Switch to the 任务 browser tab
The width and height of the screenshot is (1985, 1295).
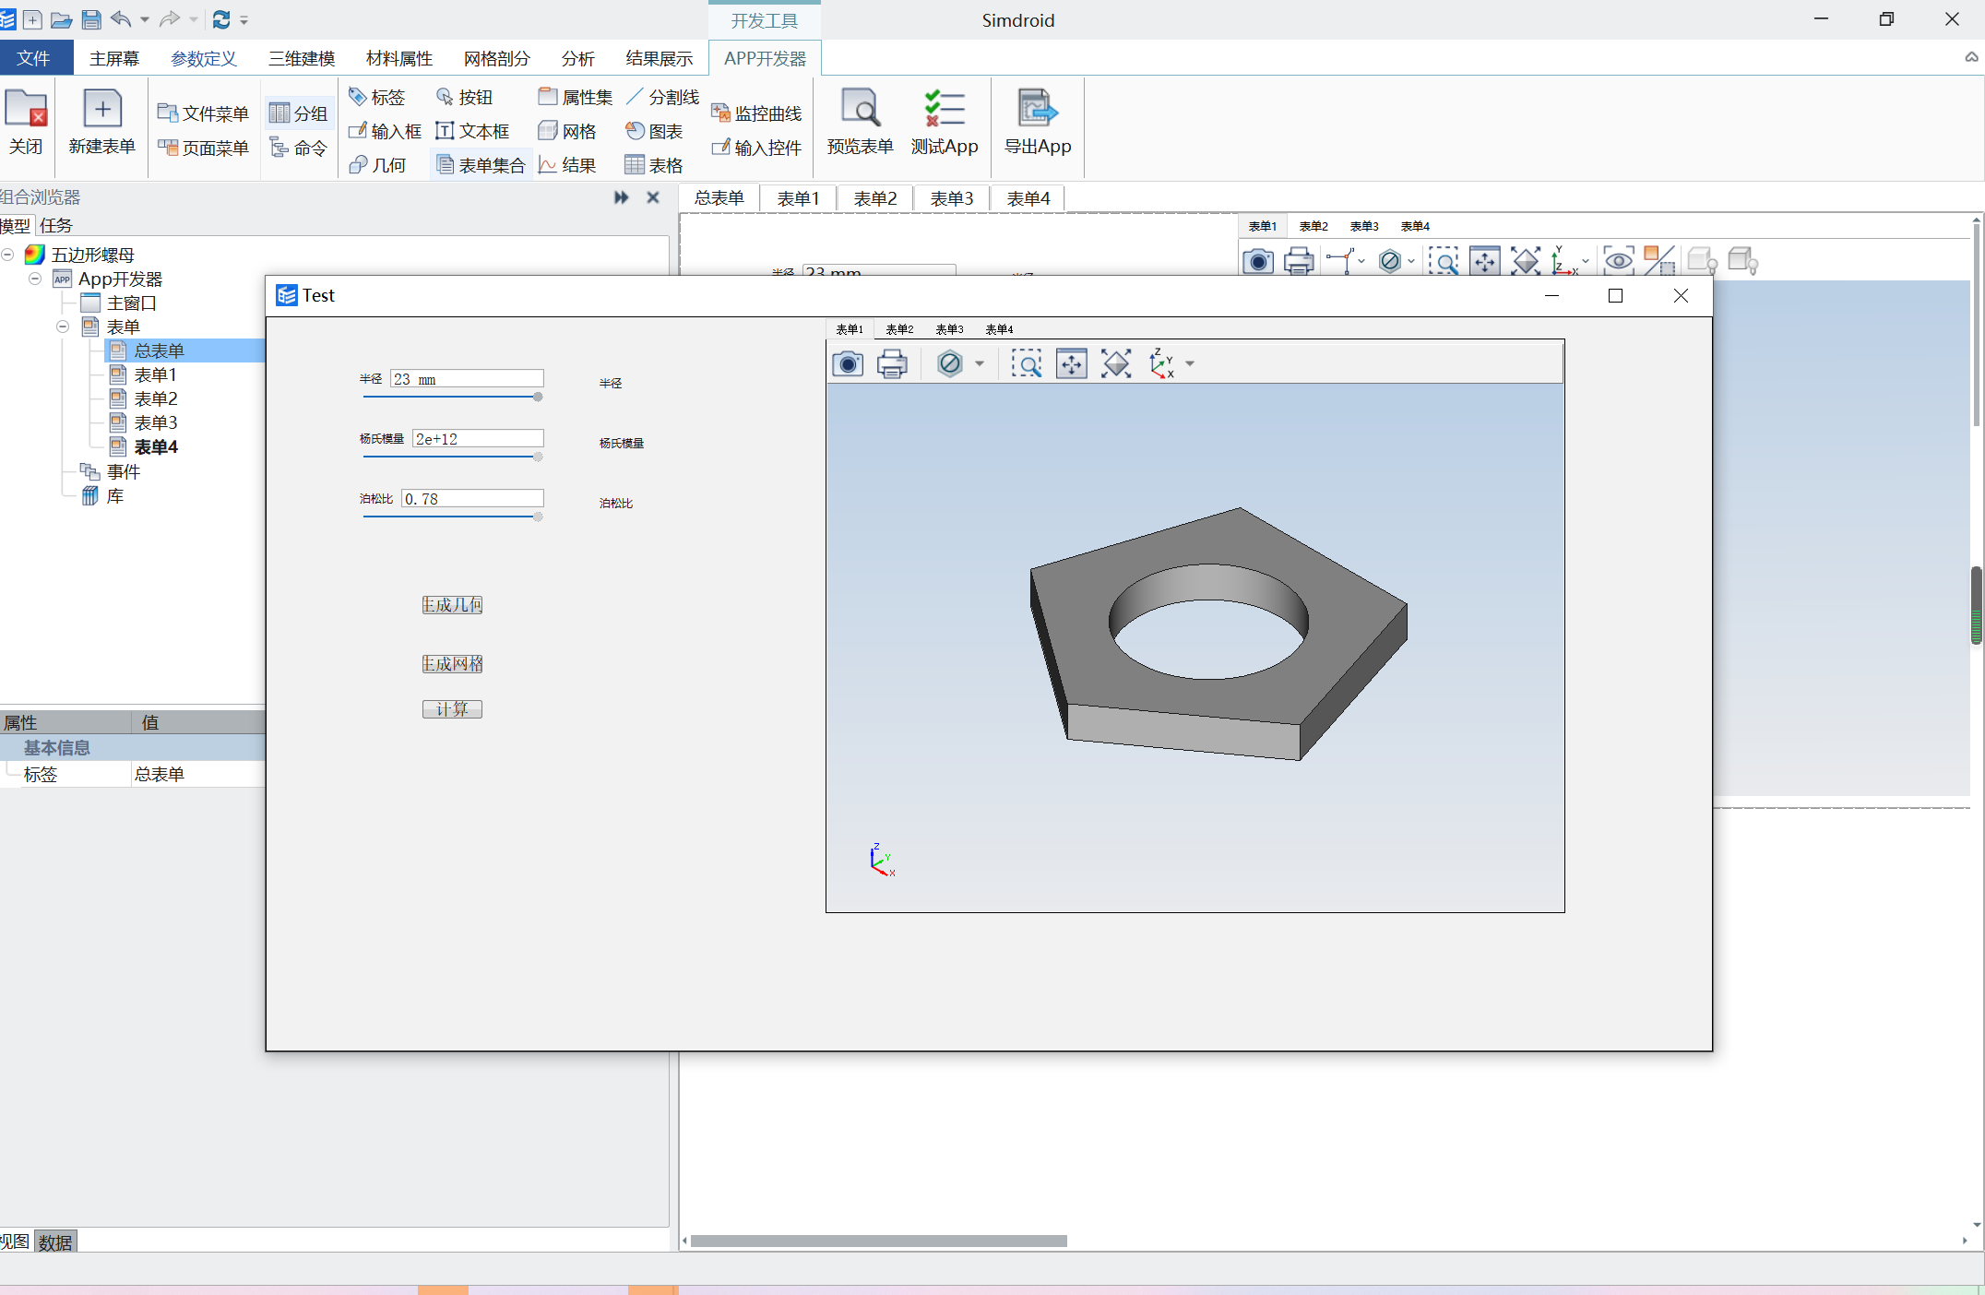coord(56,225)
